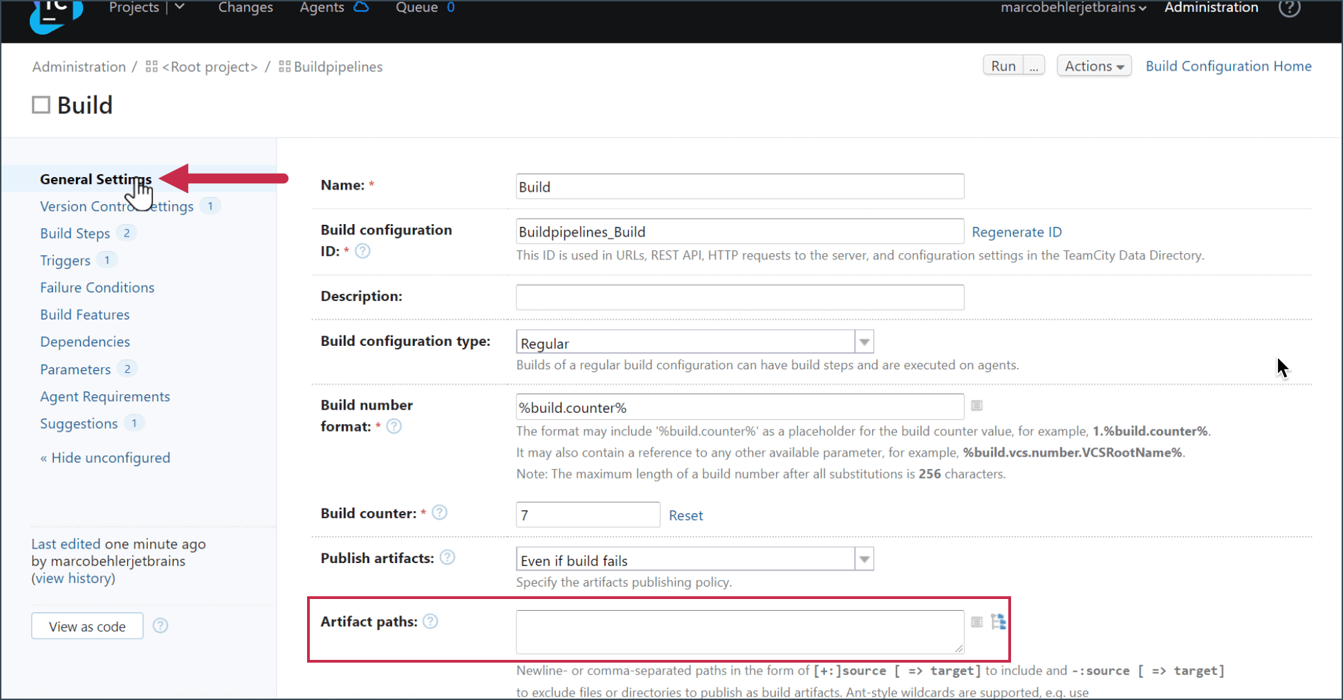Viewport: 1343px width, 700px height.
Task: Open the Build Steps settings tab
Action: 75,234
